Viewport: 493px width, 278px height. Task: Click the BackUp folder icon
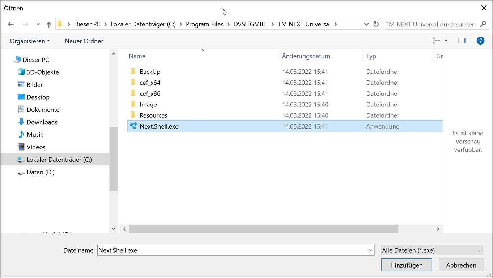tap(133, 71)
